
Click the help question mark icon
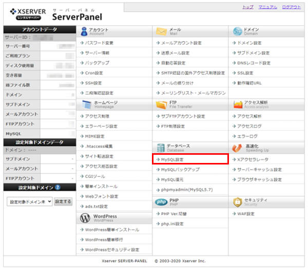point(57,187)
